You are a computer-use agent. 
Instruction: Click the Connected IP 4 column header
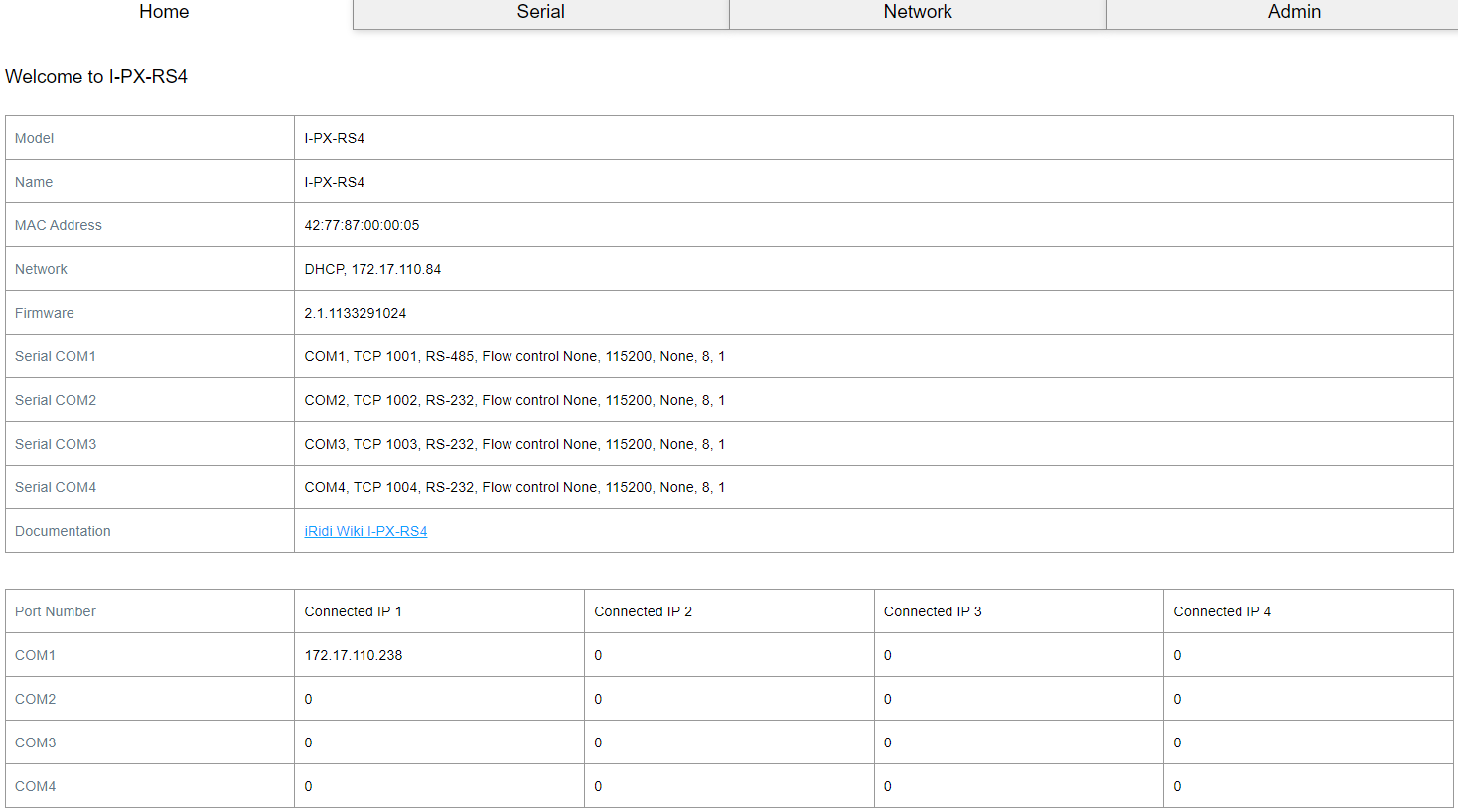(1222, 611)
